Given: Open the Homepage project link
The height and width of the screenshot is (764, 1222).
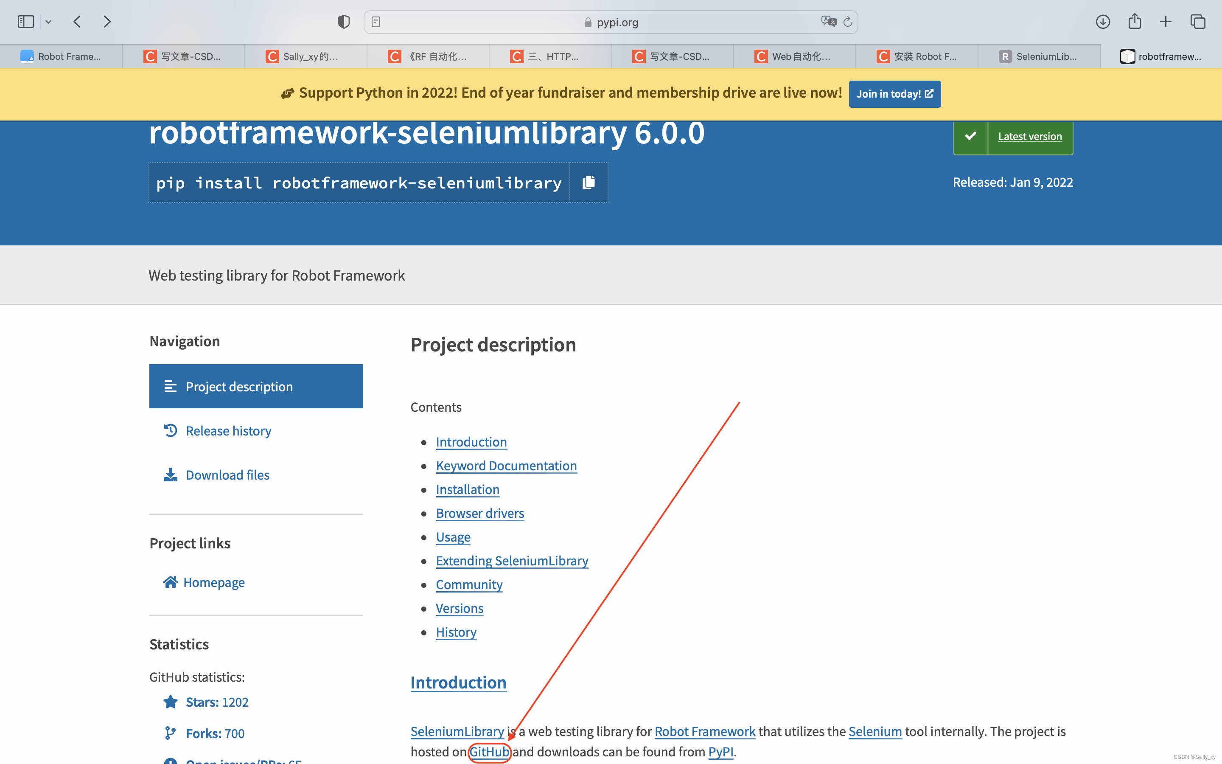Looking at the screenshot, I should [213, 582].
